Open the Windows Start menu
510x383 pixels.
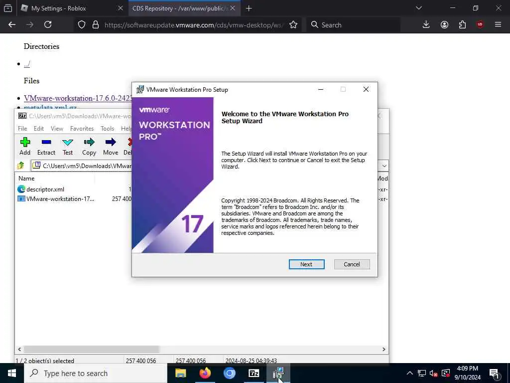click(x=12, y=373)
